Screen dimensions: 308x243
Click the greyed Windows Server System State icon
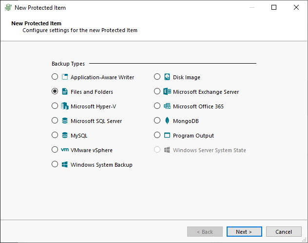[x=167, y=150]
